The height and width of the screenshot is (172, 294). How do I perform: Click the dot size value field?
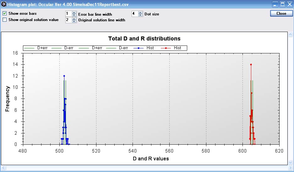pos(135,14)
